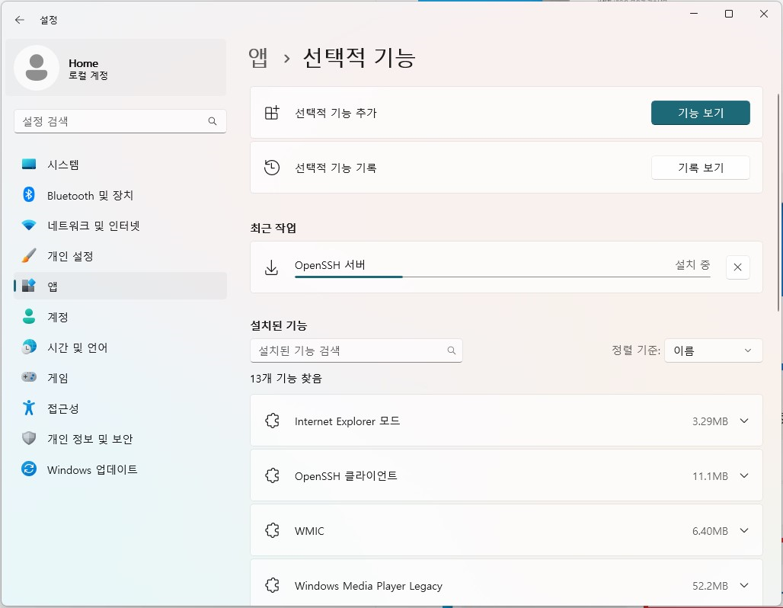
Task: Click the 시스템 monitor icon
Action: [29, 165]
